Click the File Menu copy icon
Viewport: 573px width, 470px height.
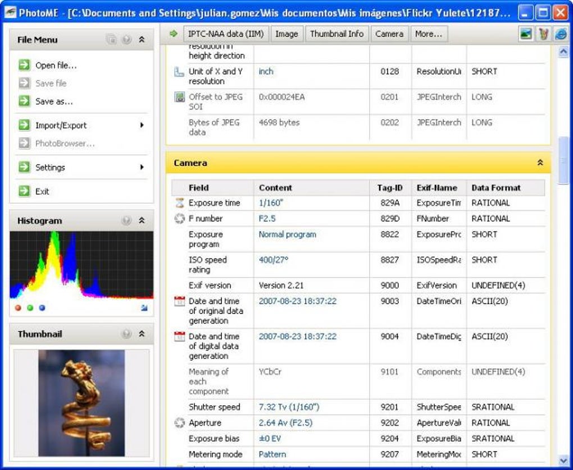point(111,39)
